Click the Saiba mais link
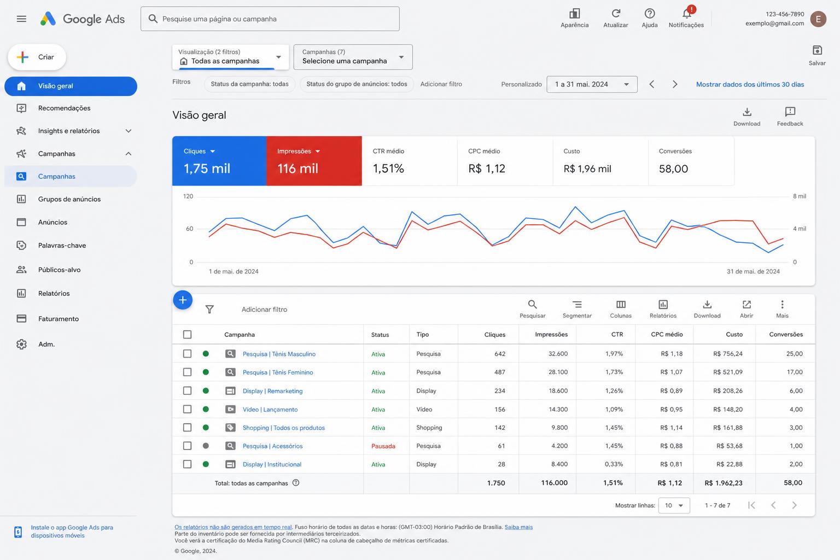Screen dimensions: 840x560 coord(518,527)
